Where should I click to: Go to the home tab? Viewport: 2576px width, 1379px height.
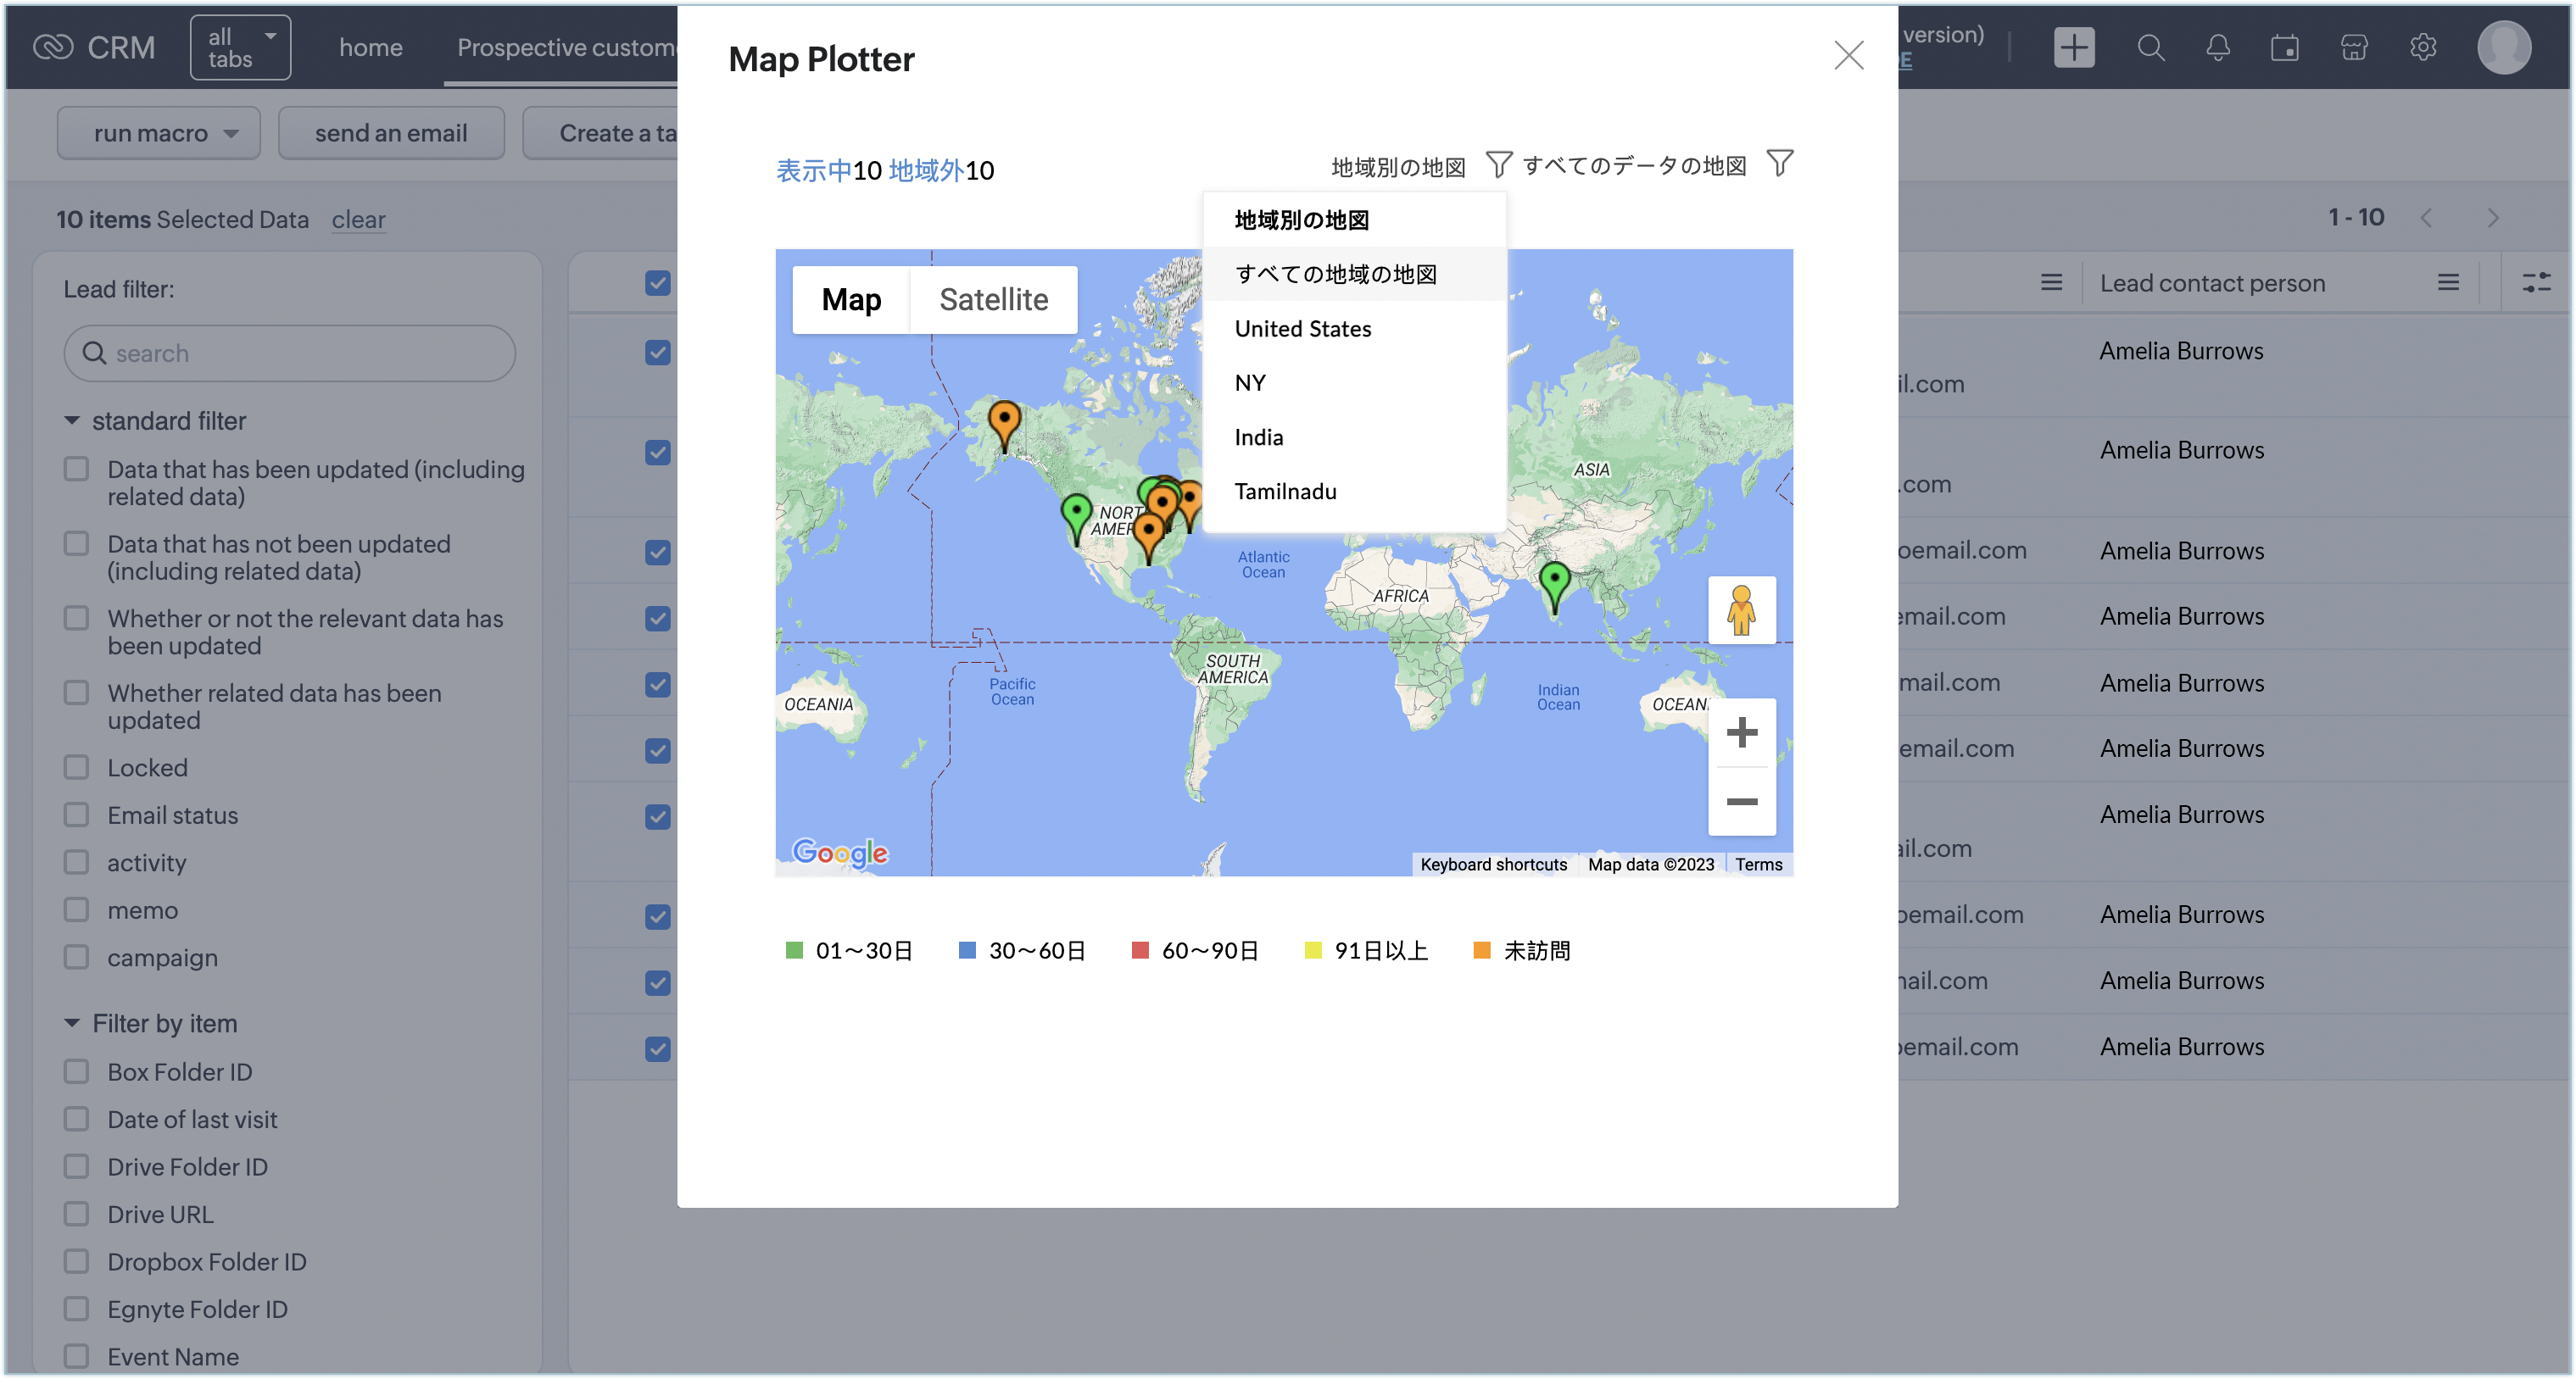click(x=370, y=47)
